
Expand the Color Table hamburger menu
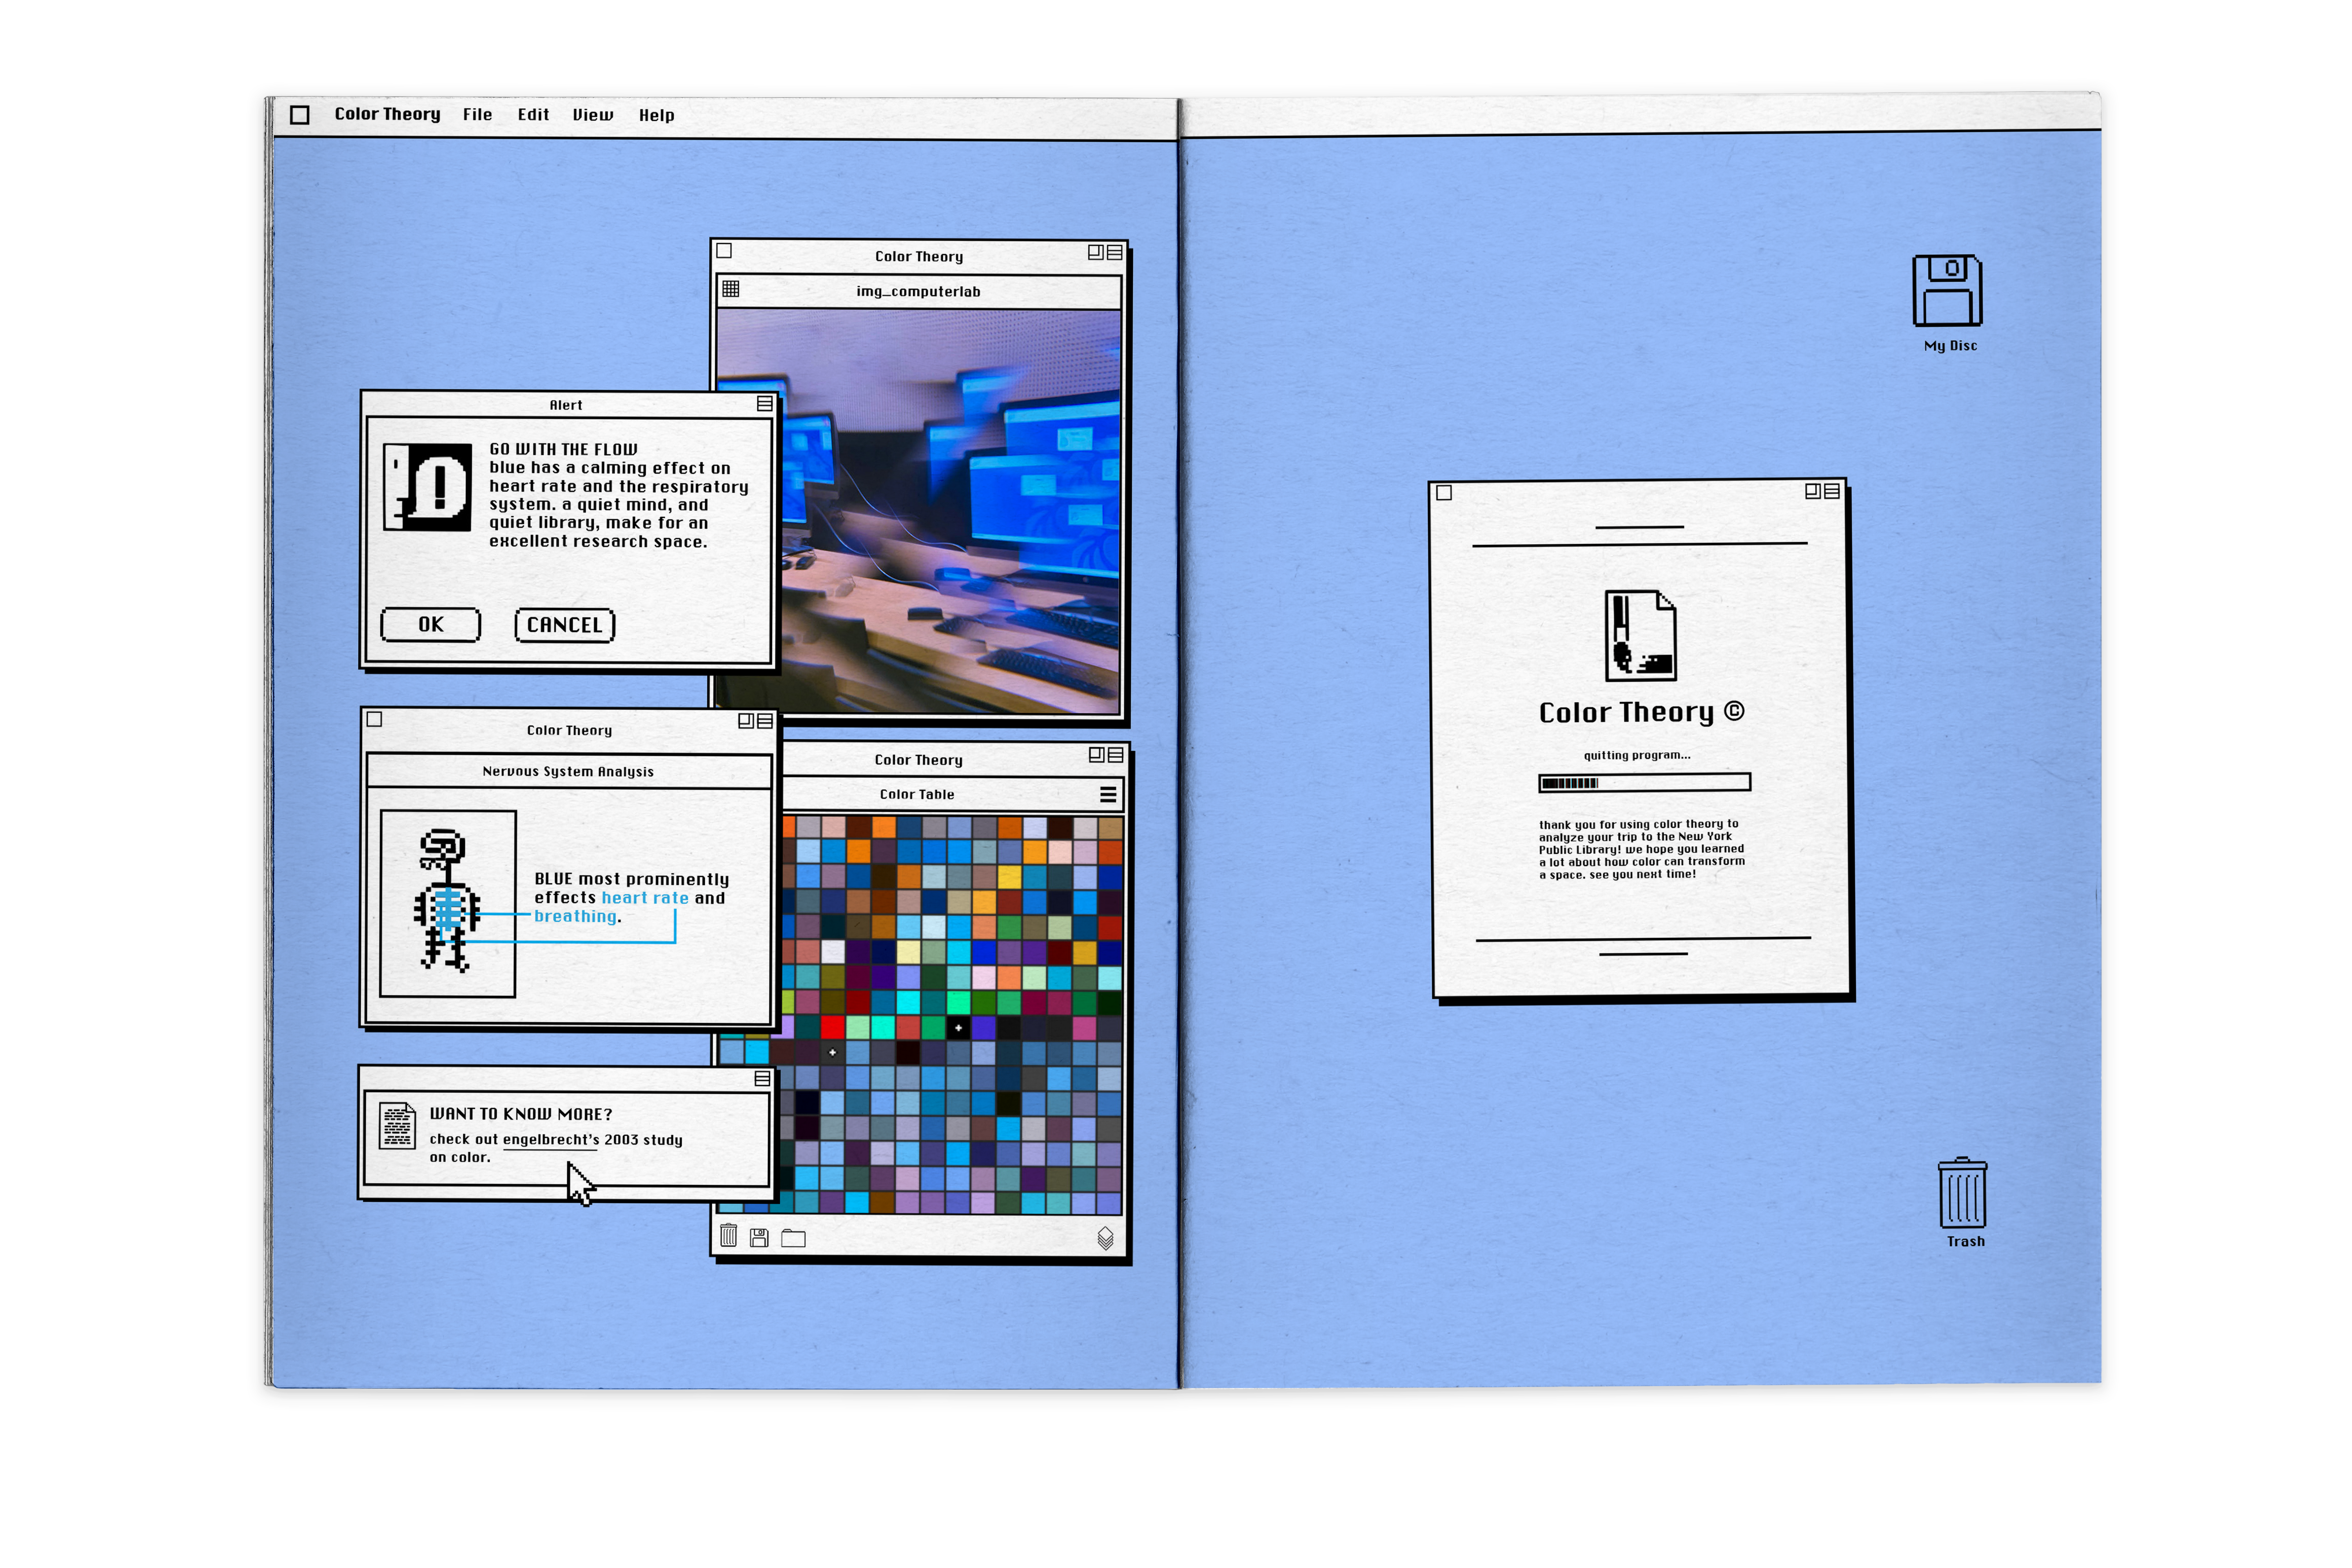[1108, 794]
